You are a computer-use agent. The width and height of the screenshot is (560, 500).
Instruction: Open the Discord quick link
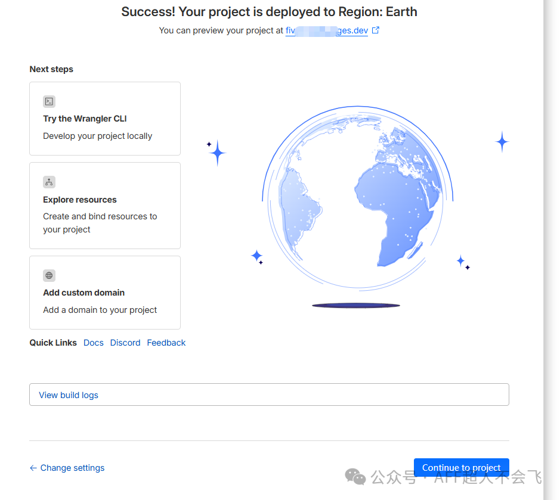coord(125,343)
